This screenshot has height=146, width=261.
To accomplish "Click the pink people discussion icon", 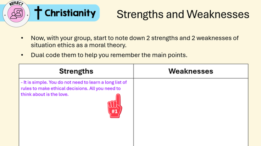I will pos(16,14).
